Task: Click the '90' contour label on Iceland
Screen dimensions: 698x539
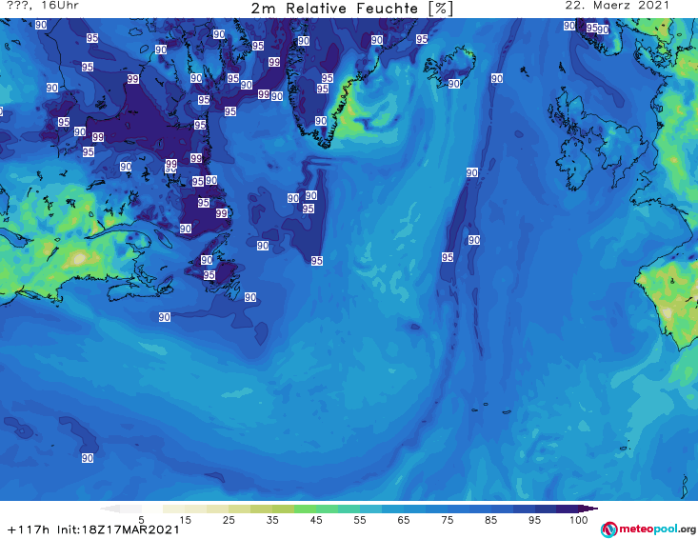Action: (453, 84)
